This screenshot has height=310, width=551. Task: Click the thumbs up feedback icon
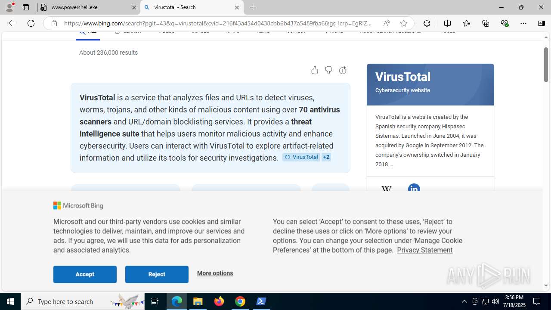[x=315, y=70]
